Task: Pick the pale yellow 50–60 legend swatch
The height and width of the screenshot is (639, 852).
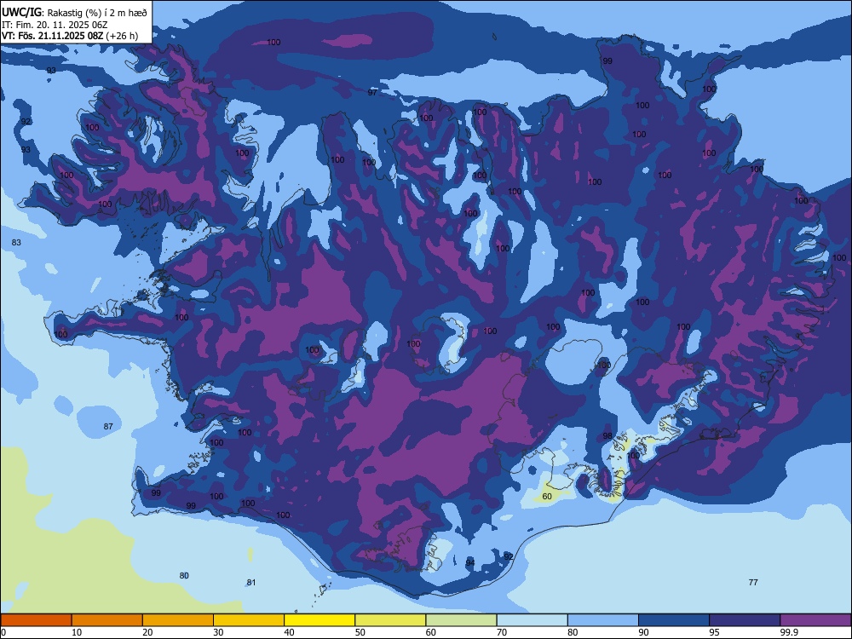Action: [x=391, y=620]
